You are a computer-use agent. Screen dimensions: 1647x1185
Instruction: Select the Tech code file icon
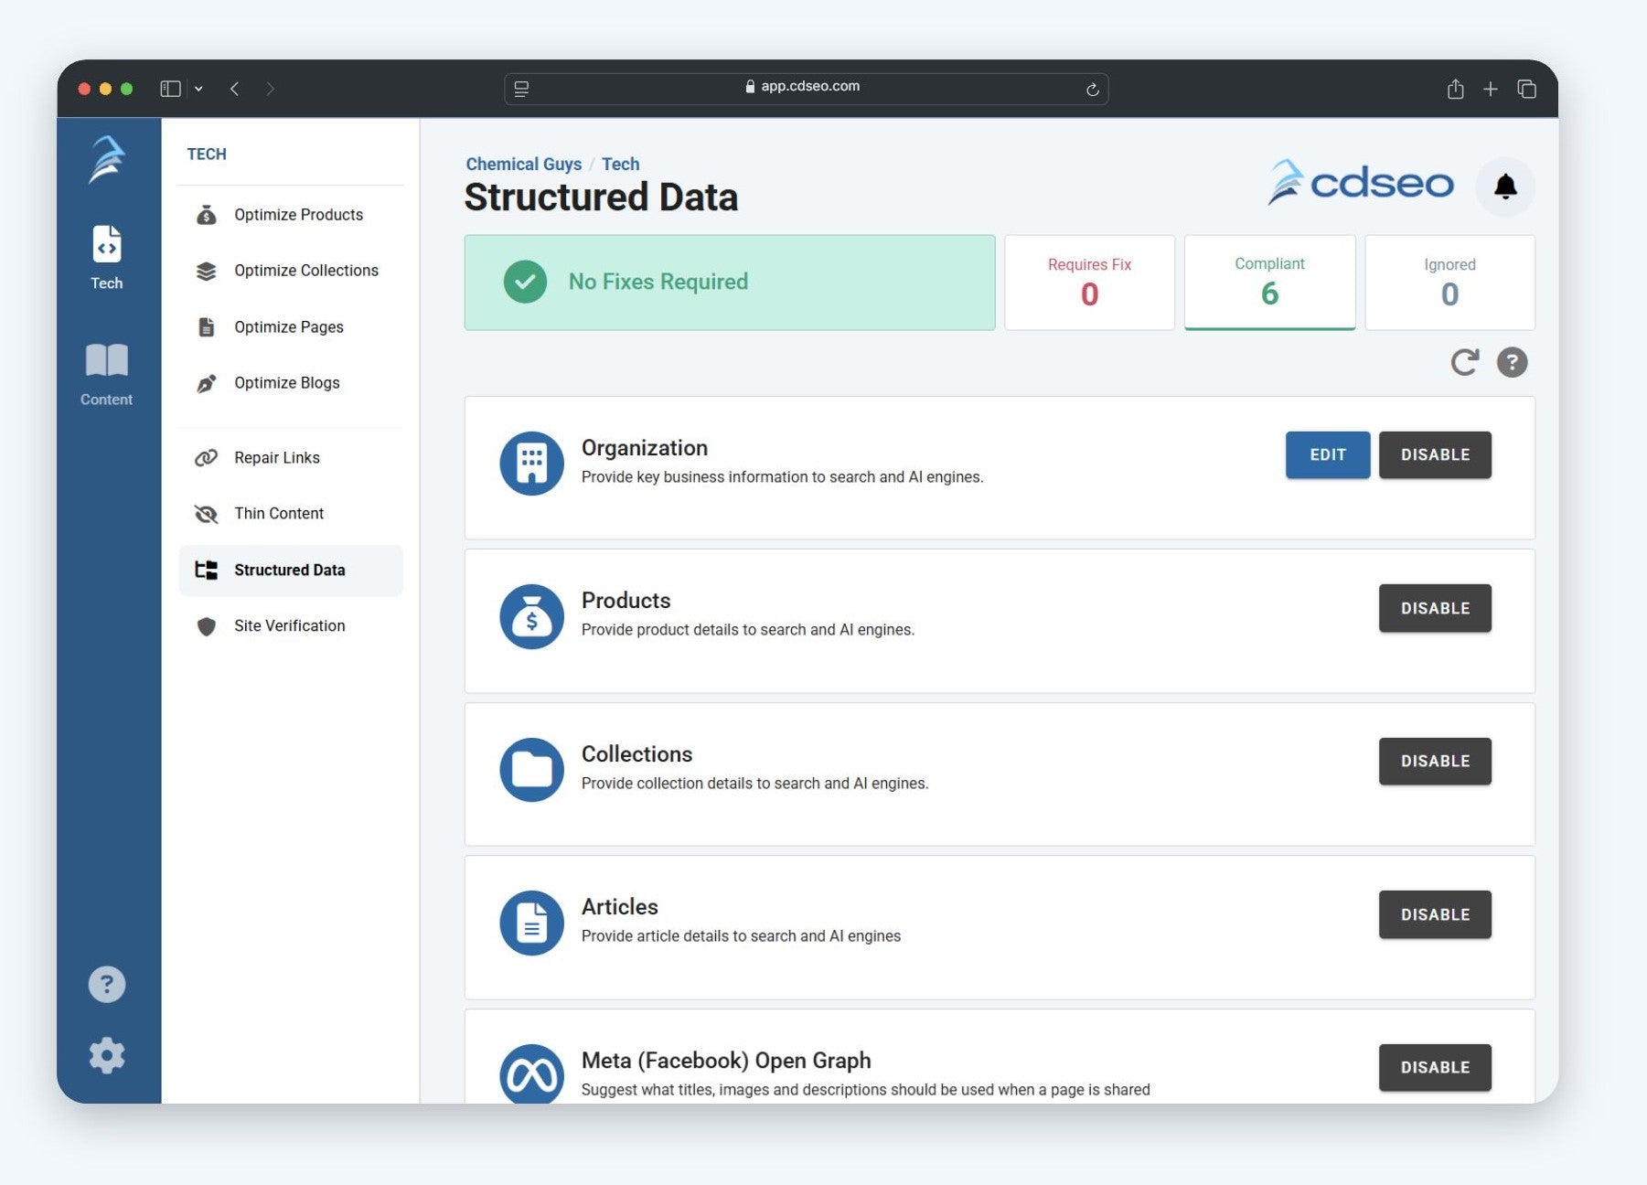[106, 257]
